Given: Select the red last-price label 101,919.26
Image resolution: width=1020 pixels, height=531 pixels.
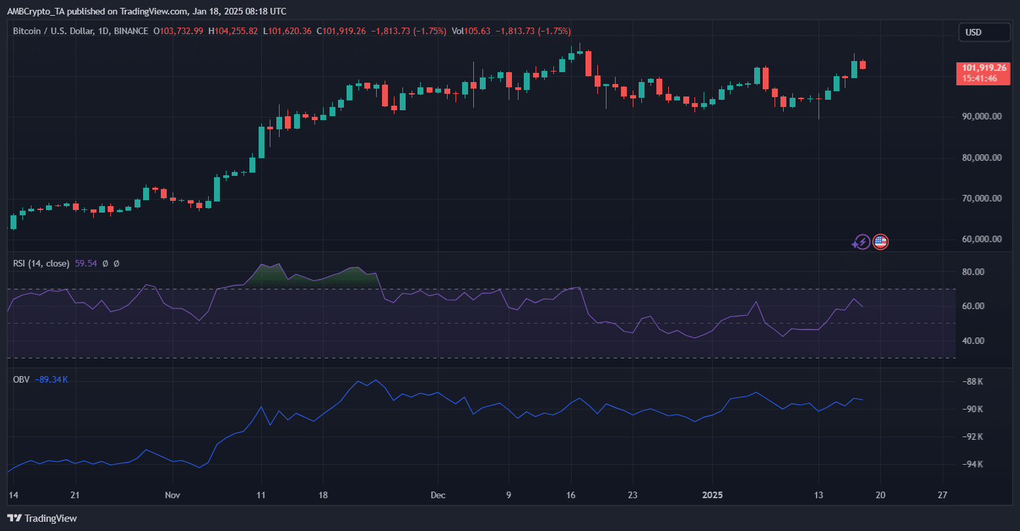Looking at the screenshot, I should tap(983, 68).
